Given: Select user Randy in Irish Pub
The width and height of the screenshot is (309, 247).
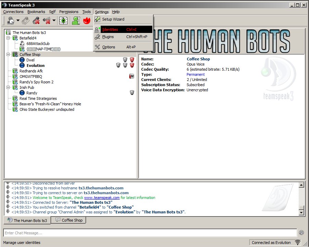Looking at the screenshot, I should [32, 93].
